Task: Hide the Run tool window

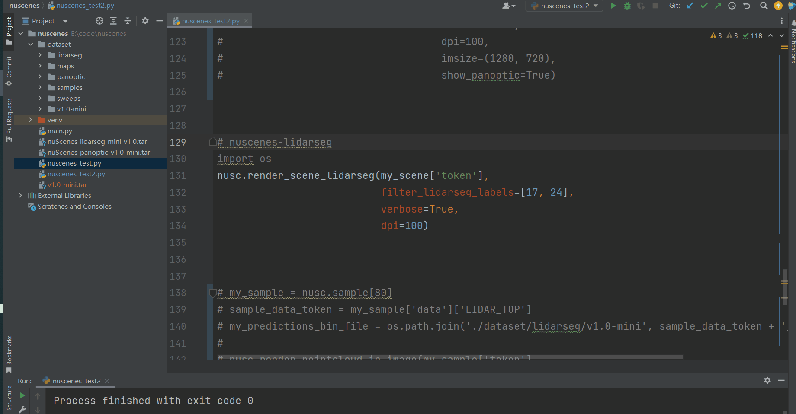Action: click(781, 380)
